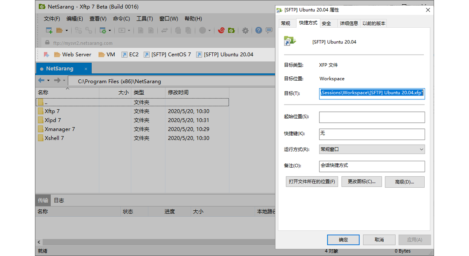Viewport: 469px width, 256px height.
Task: Close the NetSarang tab with its x
Action: 86,69
